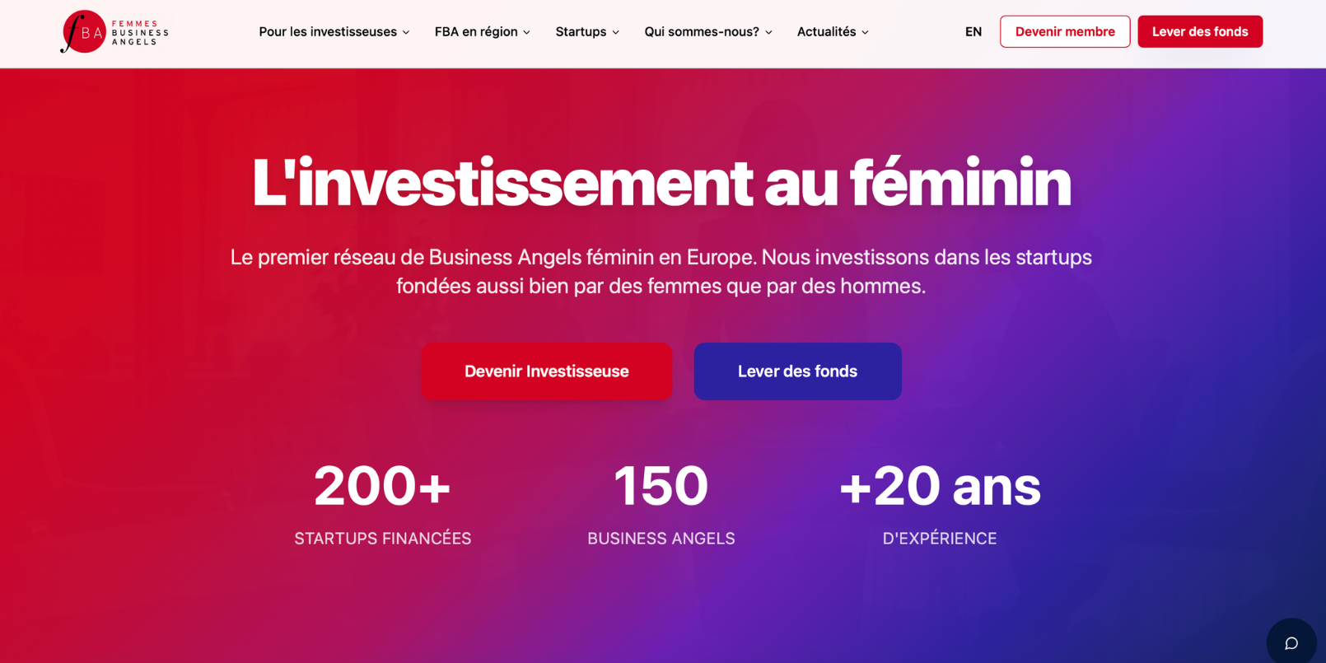1326x663 pixels.
Task: Click the Femmes Business Angels logo
Action: click(114, 31)
